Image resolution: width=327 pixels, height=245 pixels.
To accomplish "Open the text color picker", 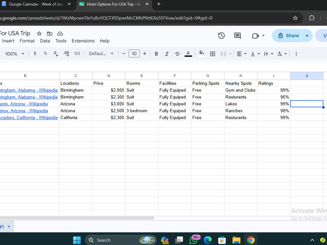I will click(x=188, y=54).
